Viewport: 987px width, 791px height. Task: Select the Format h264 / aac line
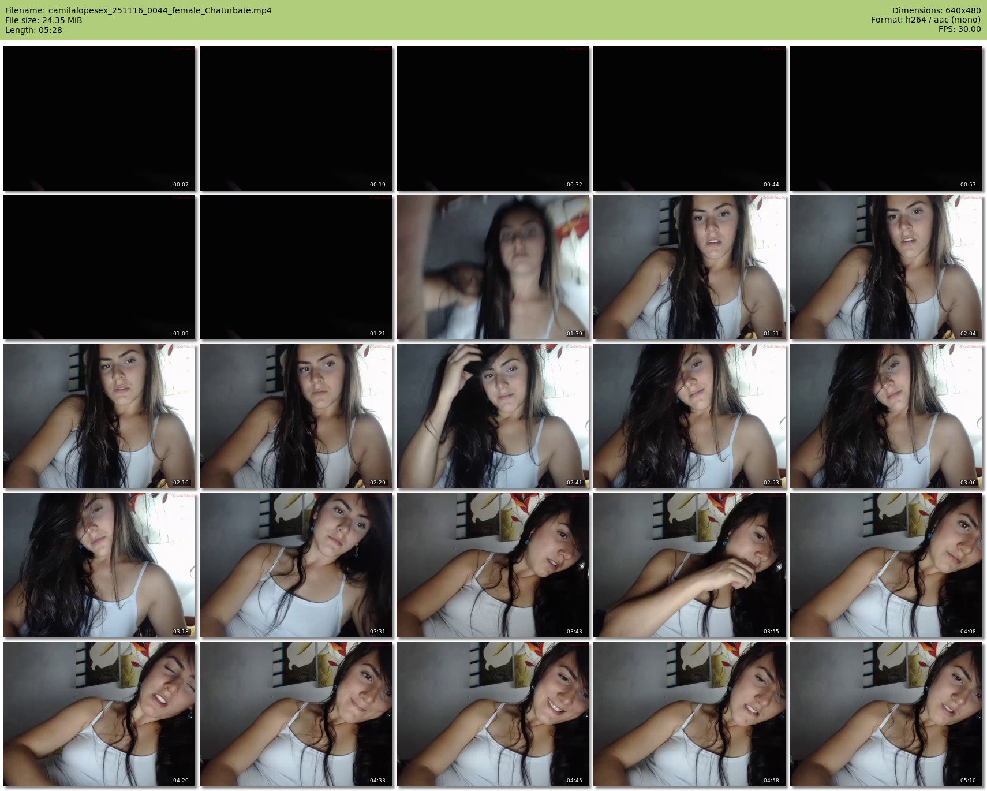(x=925, y=20)
